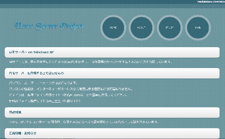Click the line mentioning お名前.com
Screen dimensions: 225x139
pos(68,95)
